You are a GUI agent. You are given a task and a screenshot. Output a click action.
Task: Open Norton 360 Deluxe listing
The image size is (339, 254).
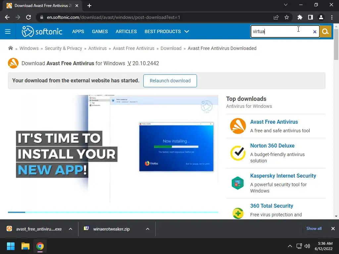coord(272,146)
